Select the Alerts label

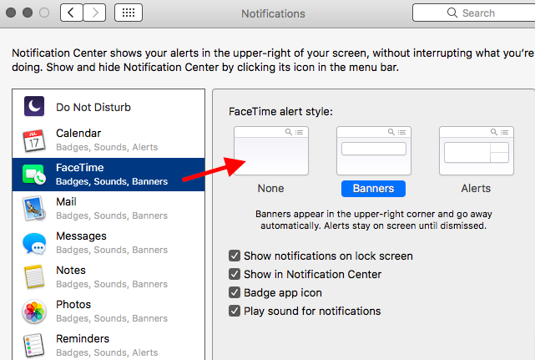(x=476, y=188)
